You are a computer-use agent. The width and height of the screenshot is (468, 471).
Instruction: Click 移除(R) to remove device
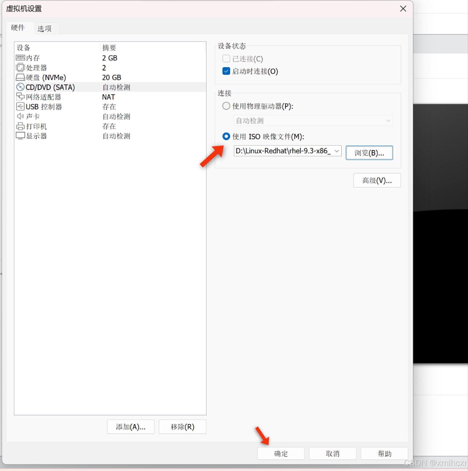(182, 427)
